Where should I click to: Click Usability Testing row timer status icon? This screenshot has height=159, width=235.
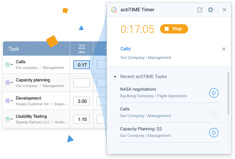7,119
